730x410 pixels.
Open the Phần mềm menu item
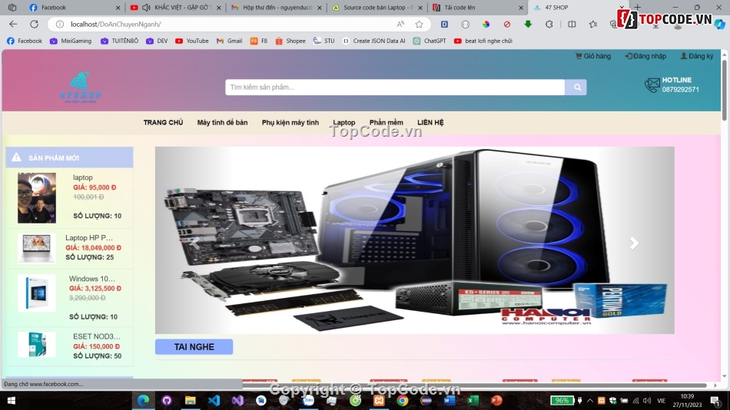tap(386, 122)
